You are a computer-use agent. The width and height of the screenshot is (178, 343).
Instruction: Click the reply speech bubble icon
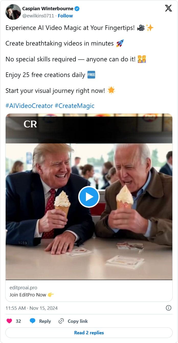32,321
